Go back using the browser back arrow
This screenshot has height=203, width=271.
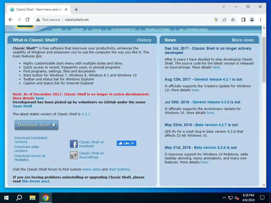(x=11, y=20)
